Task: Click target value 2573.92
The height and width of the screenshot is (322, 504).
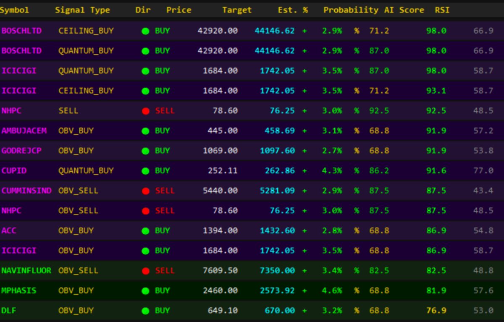Action: pos(277,291)
